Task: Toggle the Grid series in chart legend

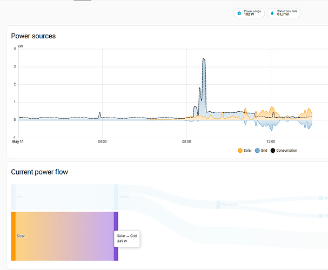Action: (x=261, y=151)
